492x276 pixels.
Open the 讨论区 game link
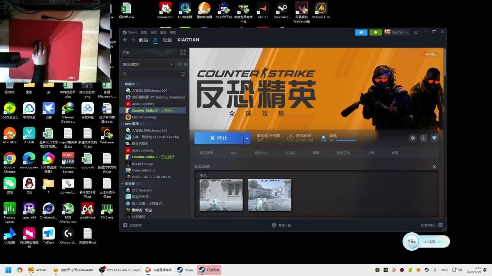290,153
